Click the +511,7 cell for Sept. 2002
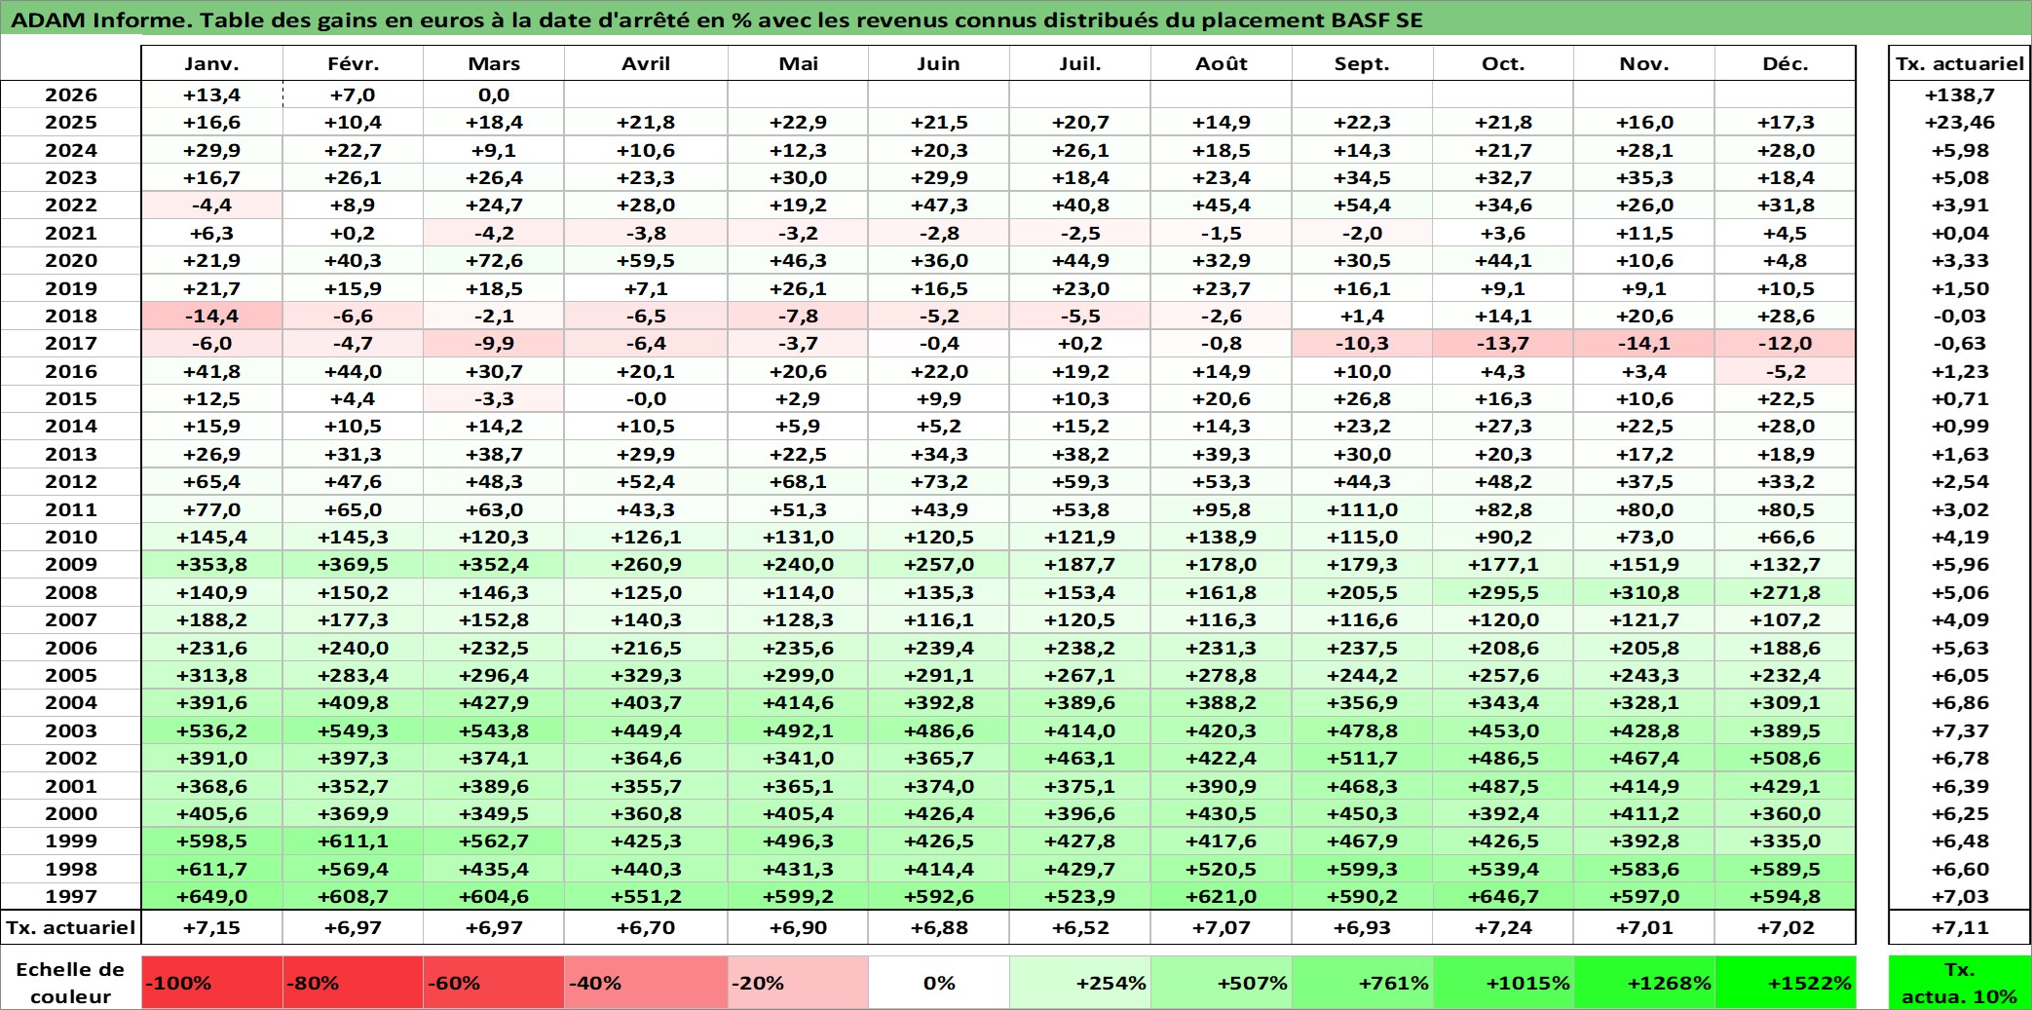 [x=1363, y=758]
